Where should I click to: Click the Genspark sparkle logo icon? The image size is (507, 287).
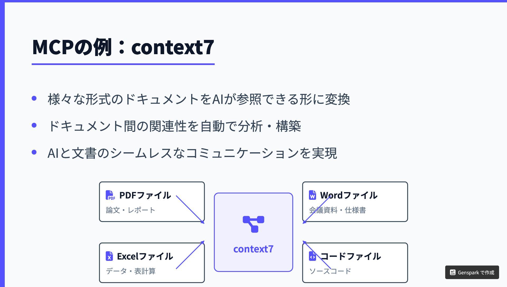453,272
